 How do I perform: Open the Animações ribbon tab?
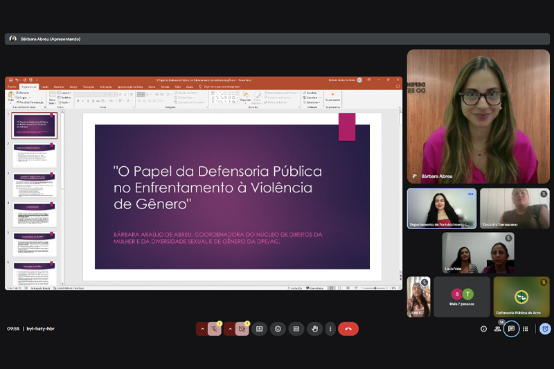coord(106,87)
